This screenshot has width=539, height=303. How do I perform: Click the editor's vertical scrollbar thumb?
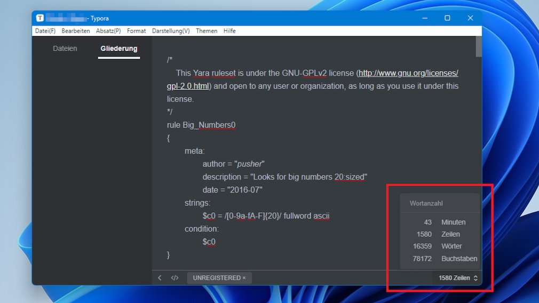[479, 46]
